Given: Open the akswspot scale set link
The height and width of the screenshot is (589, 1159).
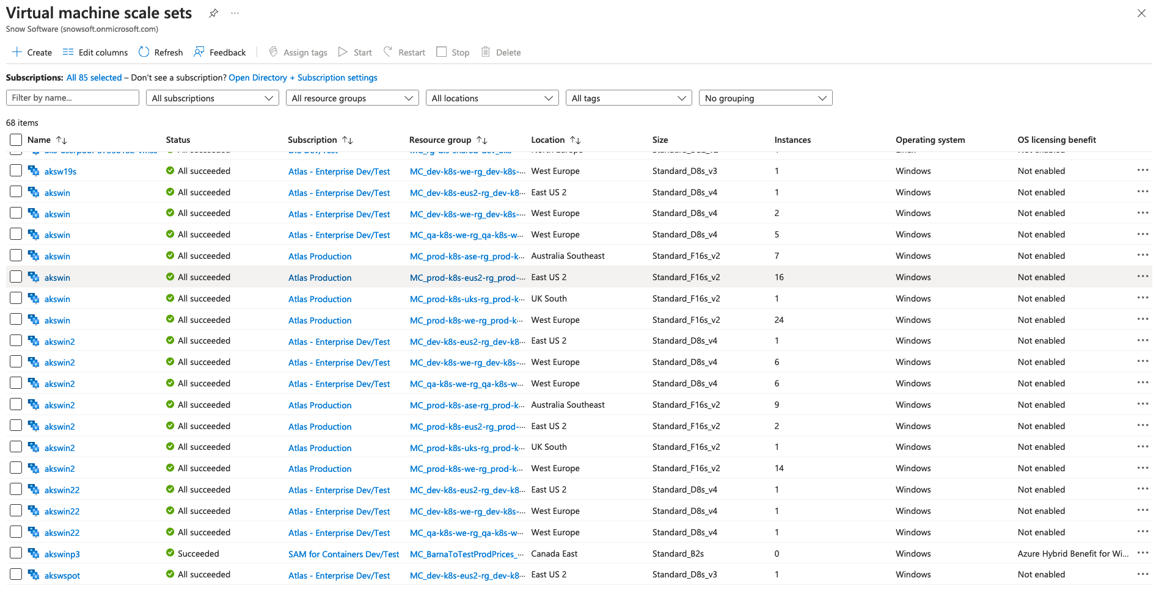Looking at the screenshot, I should click(x=62, y=576).
